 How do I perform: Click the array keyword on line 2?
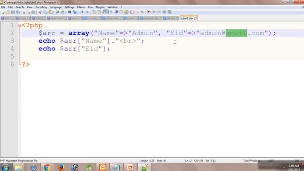pyautogui.click(x=79, y=33)
